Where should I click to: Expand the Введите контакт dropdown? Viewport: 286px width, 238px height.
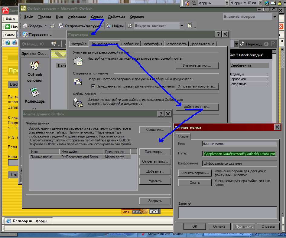click(x=182, y=26)
